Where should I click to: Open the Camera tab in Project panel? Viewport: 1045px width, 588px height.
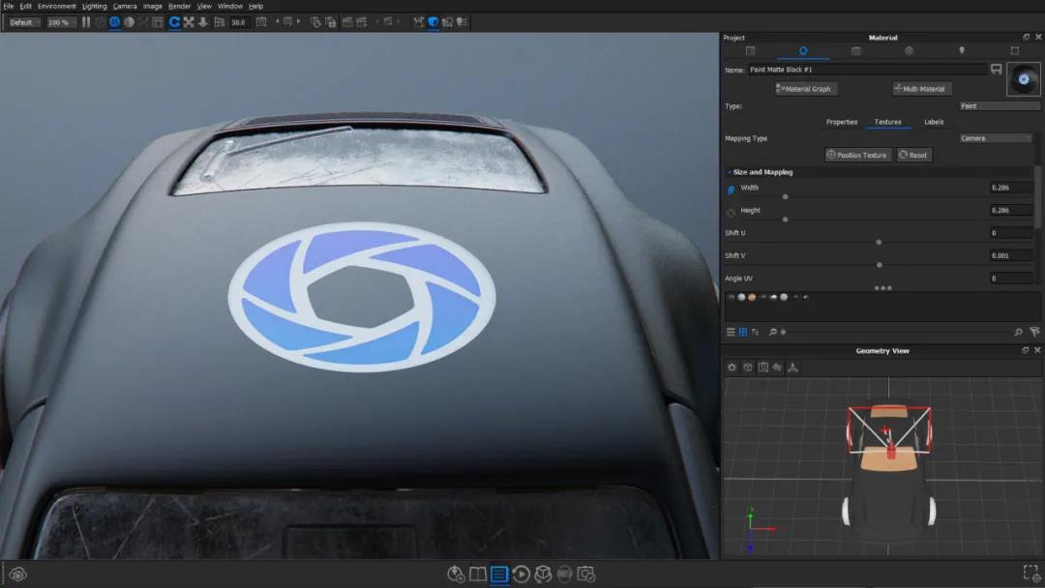coord(855,50)
